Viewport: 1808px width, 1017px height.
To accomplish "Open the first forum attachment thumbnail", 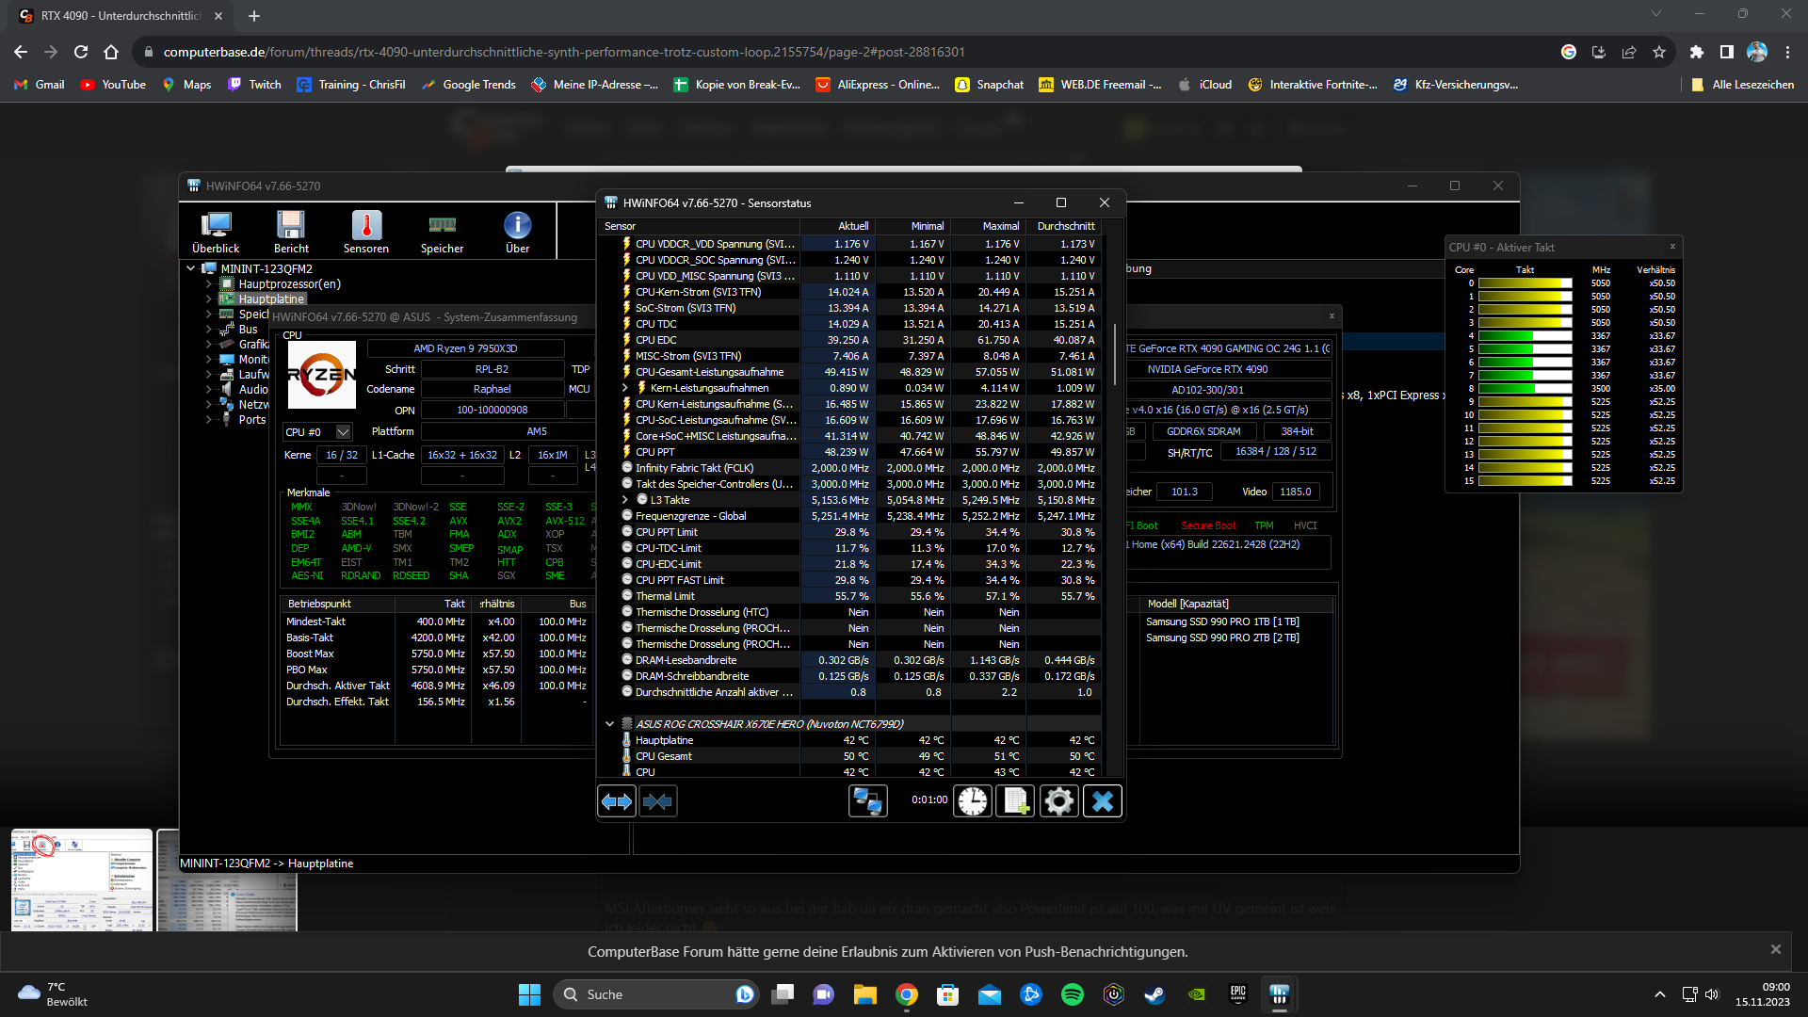I will pyautogui.click(x=82, y=880).
